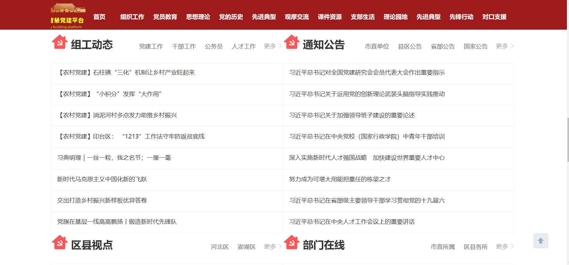Image resolution: width=569 pixels, height=265 pixels.
Task: Read 淌泥河村多点发力助推乡村振兴 article
Action: coord(135,115)
